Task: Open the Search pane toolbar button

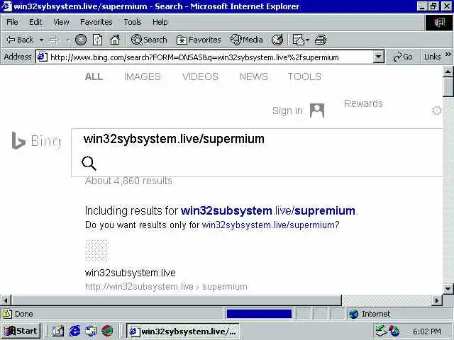Action: coord(149,40)
